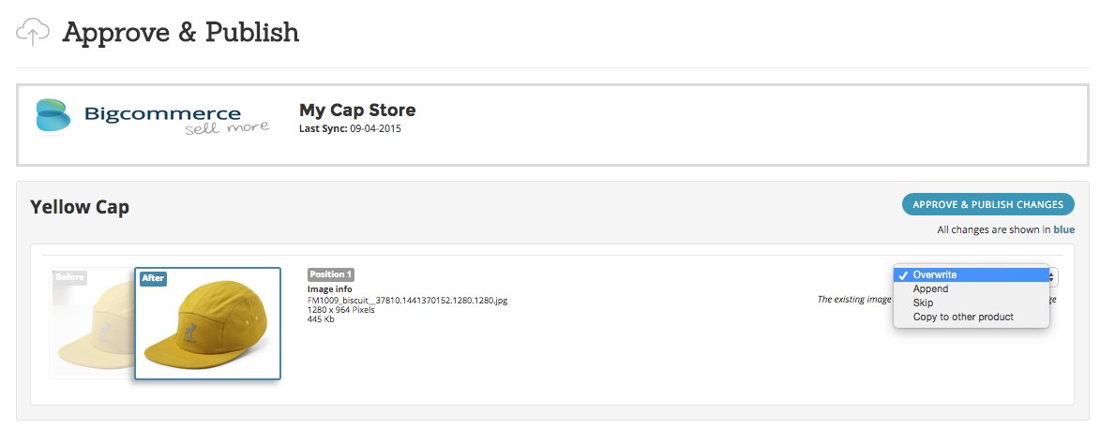Click the Approve & Publish page heading
This screenshot has height=428, width=1100.
(x=180, y=33)
